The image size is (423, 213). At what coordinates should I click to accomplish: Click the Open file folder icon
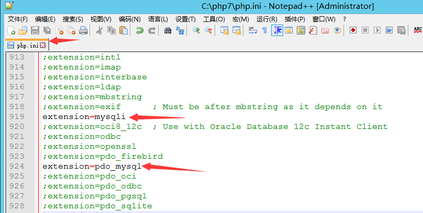tap(23, 31)
